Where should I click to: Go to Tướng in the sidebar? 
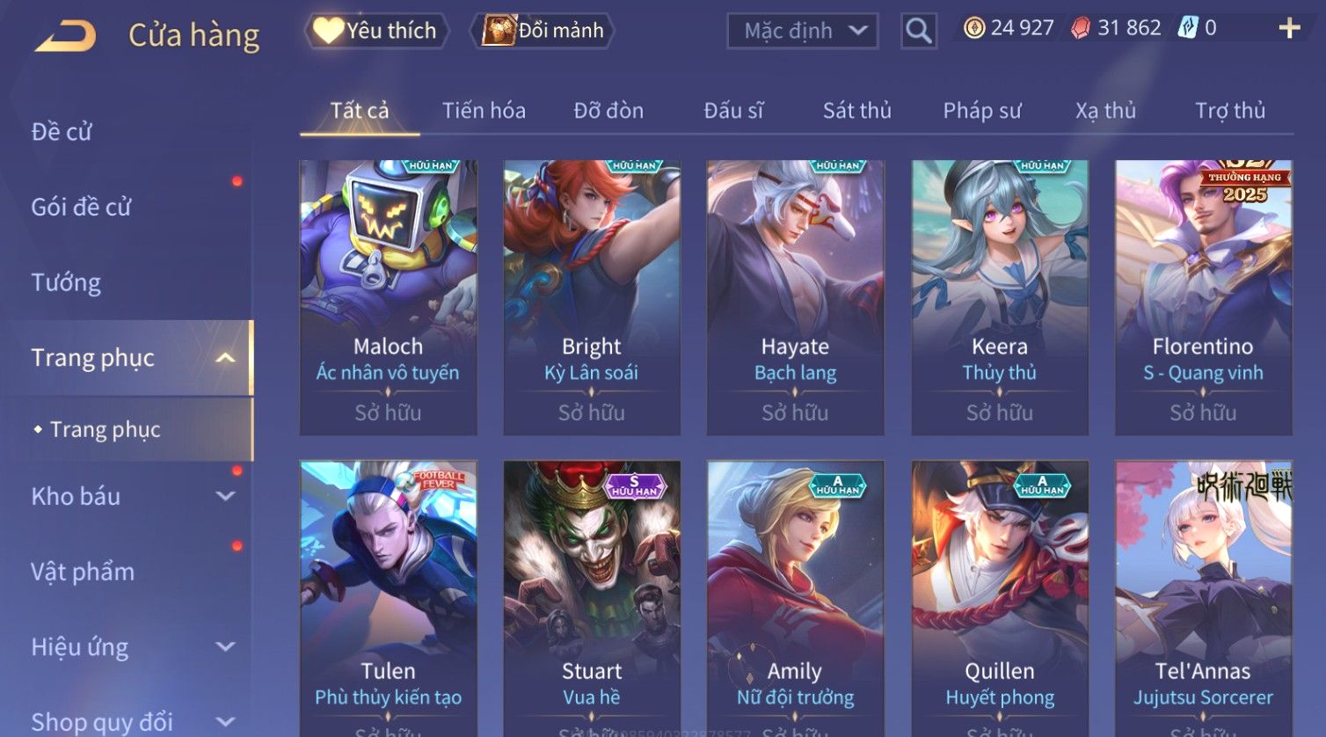(x=66, y=282)
